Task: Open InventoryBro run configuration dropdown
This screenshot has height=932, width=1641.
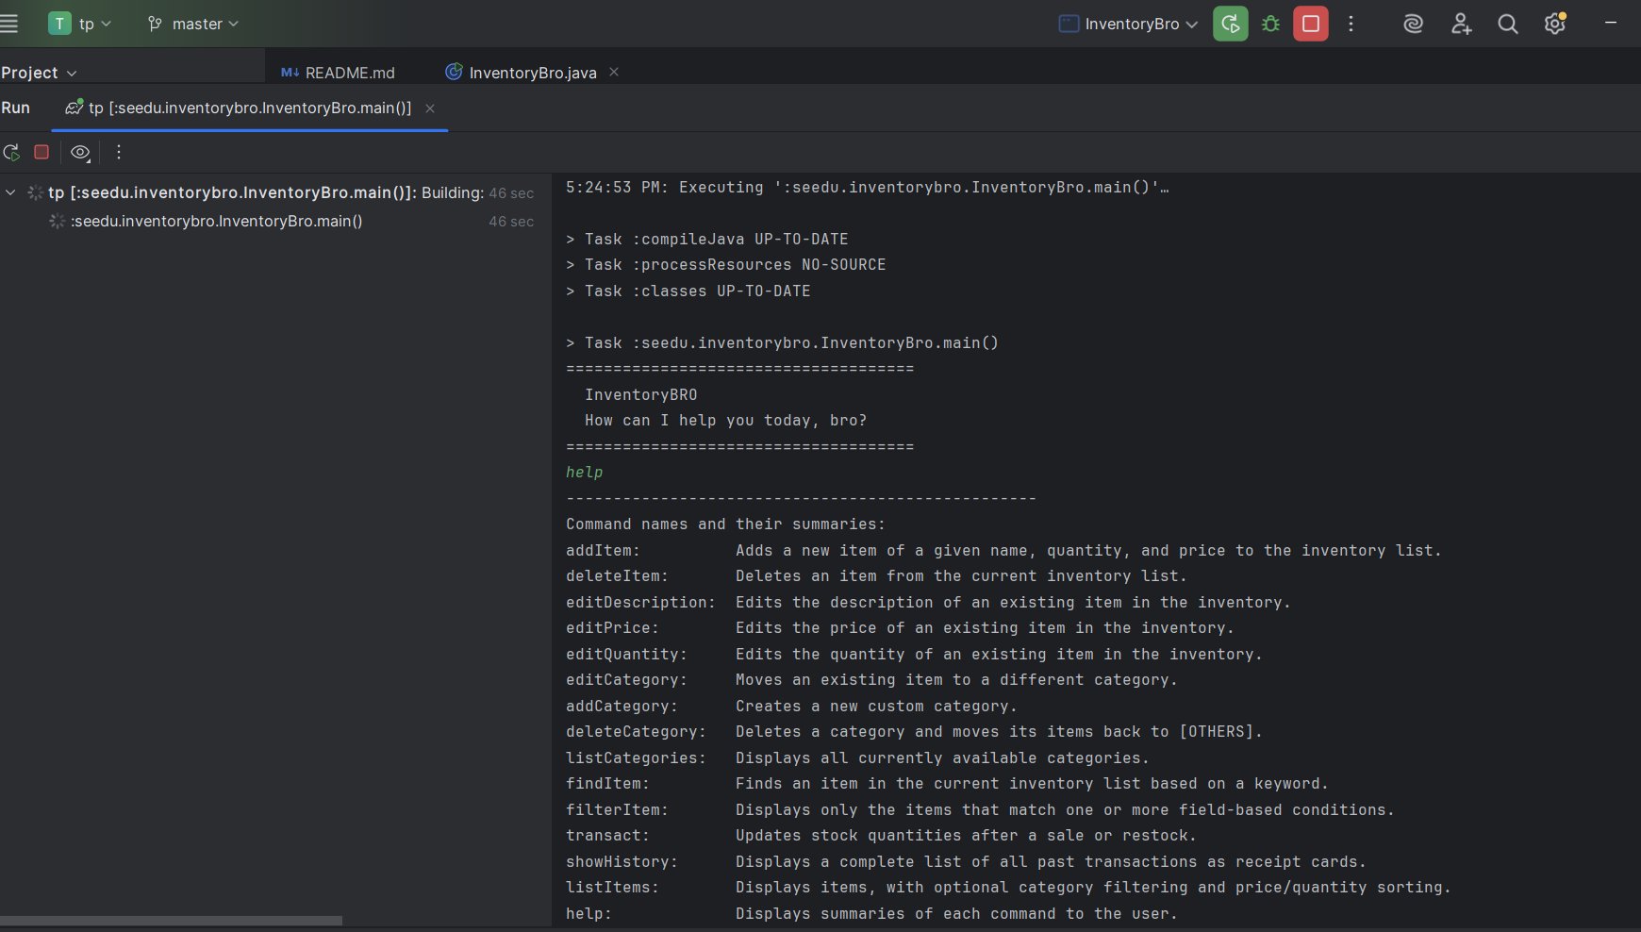Action: (1128, 24)
